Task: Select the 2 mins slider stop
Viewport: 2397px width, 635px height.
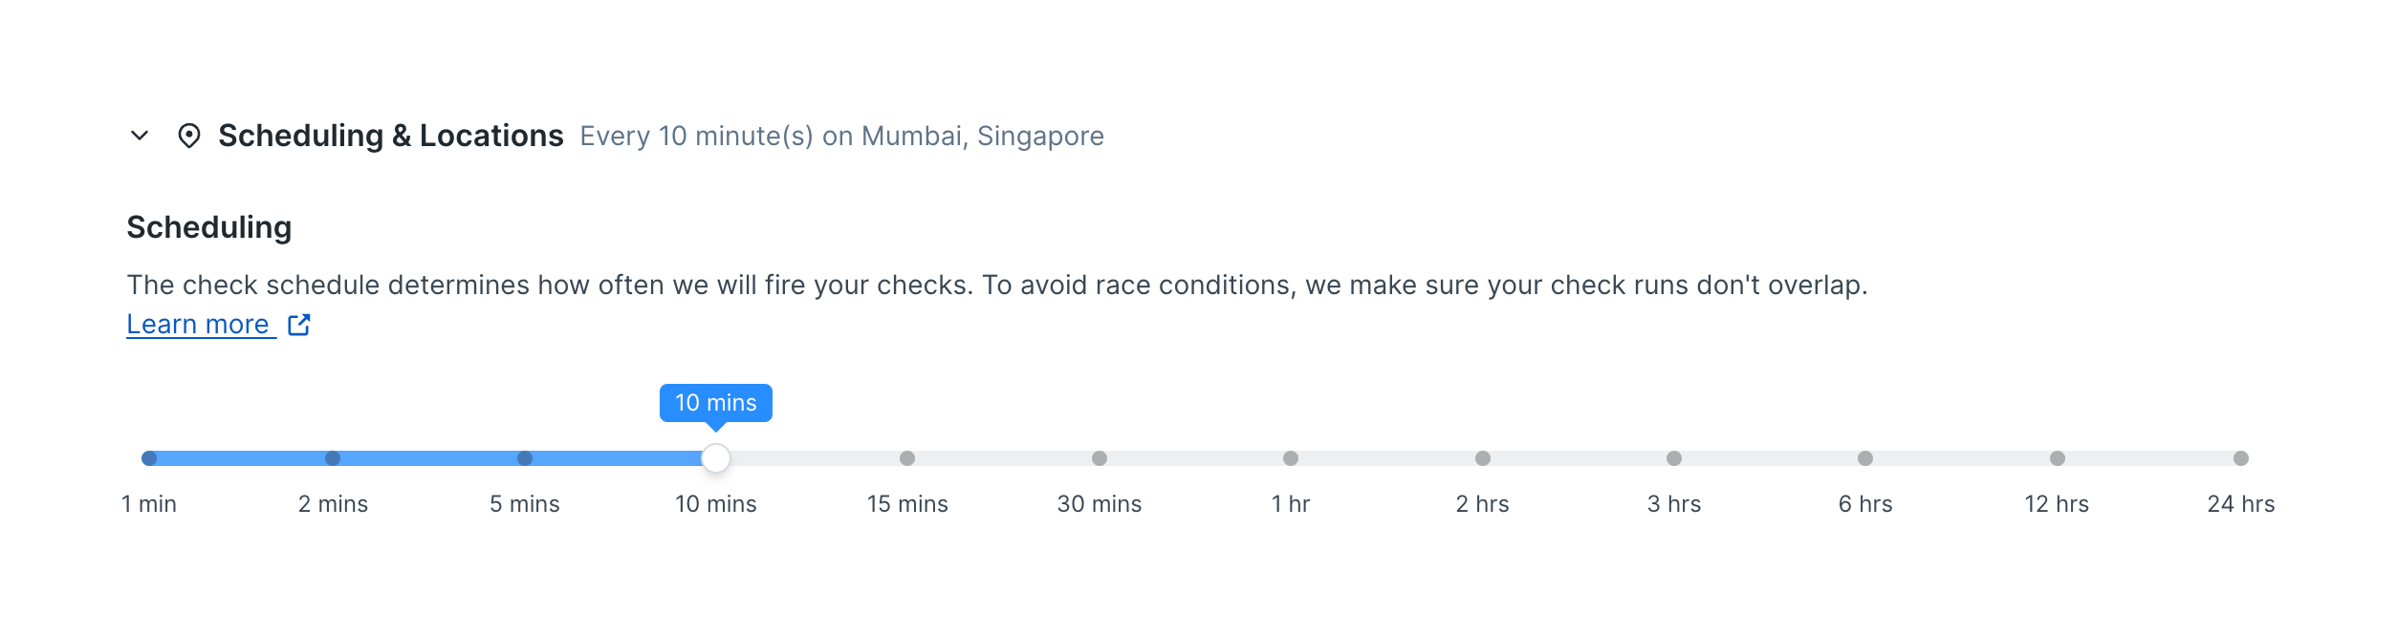Action: click(x=333, y=458)
